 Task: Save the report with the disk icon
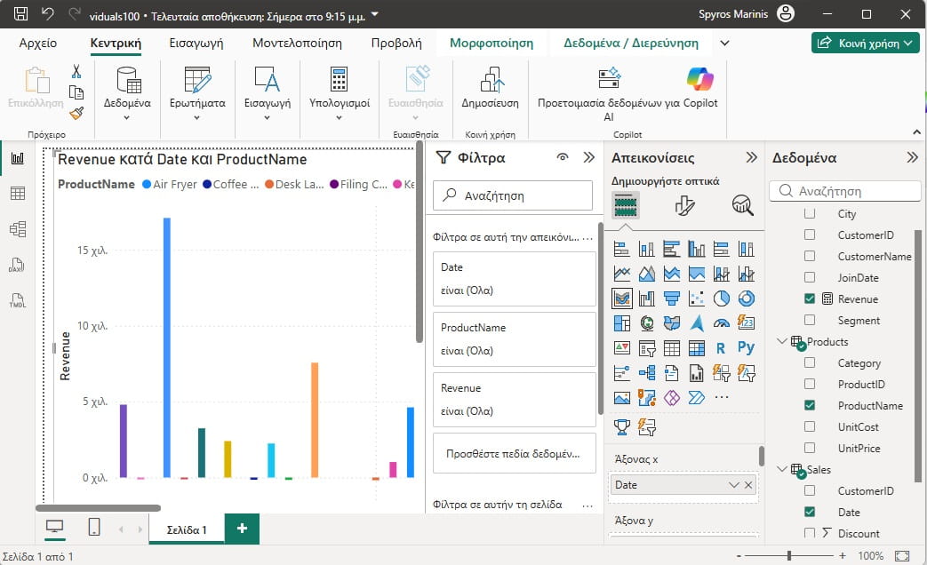click(x=20, y=13)
